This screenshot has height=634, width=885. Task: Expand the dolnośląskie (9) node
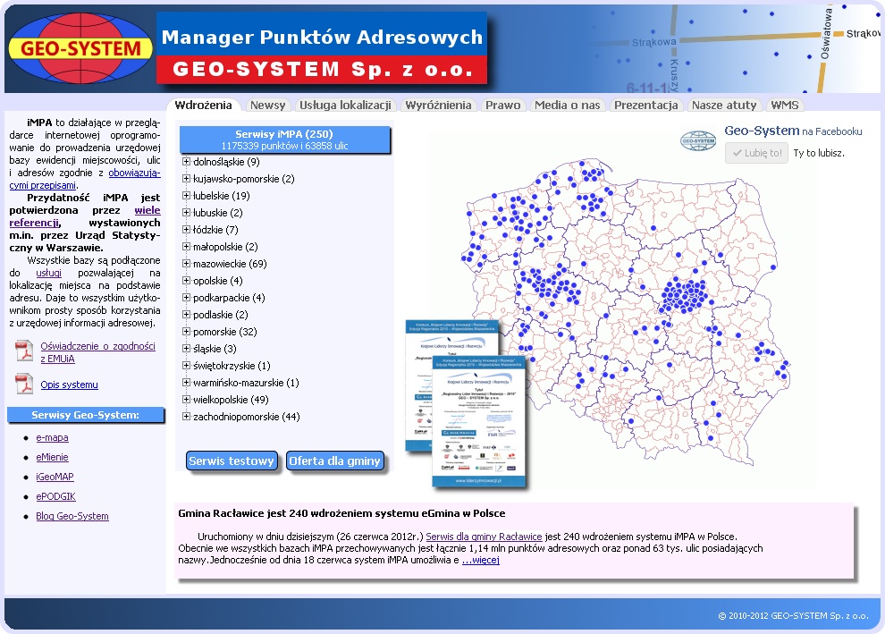point(186,162)
